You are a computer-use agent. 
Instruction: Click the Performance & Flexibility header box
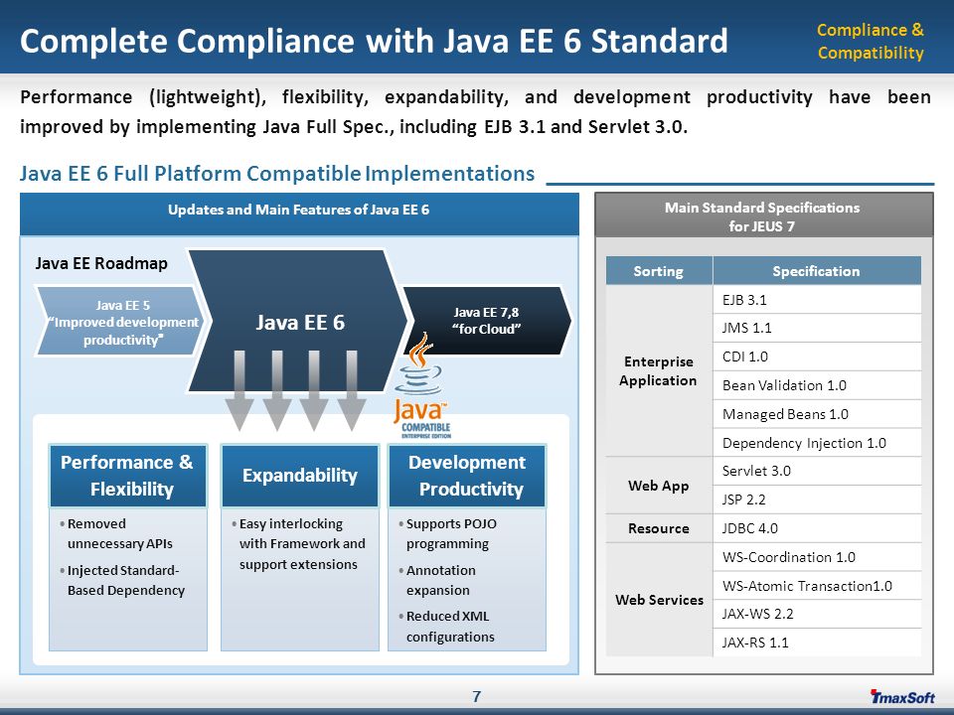pos(128,476)
